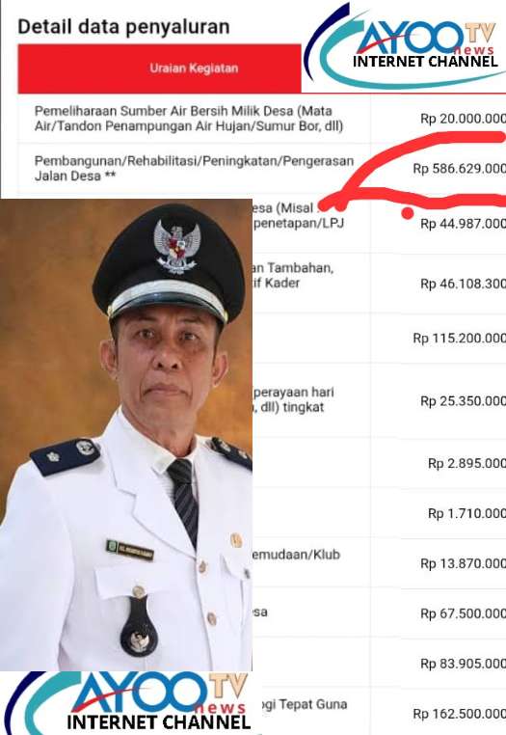Open the Pembangunan Jalan Desa row
506x735 pixels.
coord(194,168)
